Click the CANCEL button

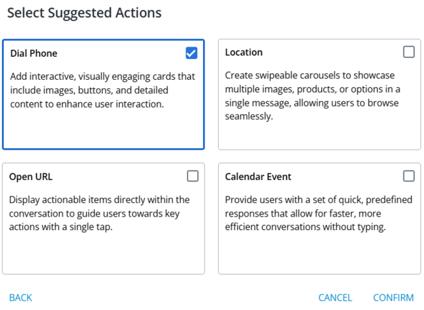coord(335,298)
